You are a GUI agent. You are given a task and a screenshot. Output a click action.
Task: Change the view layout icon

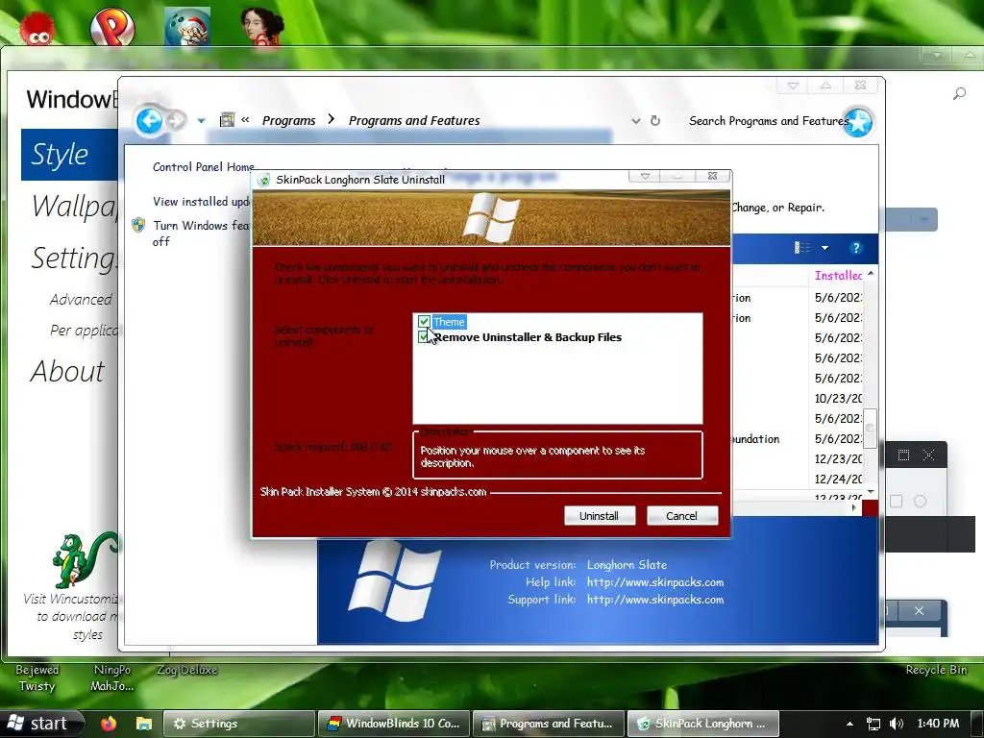[x=802, y=248]
